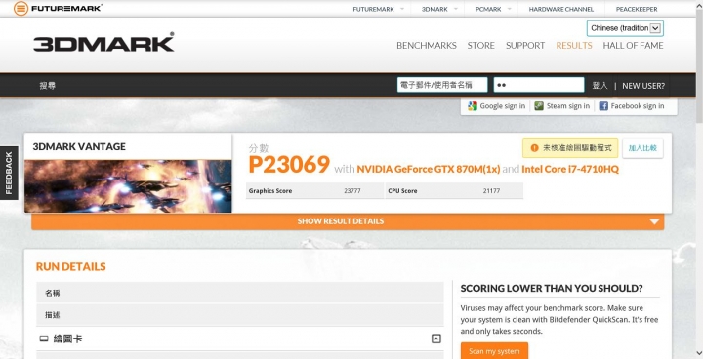Click the 名稱 name row
This screenshot has width=703, height=359.
[x=240, y=293]
